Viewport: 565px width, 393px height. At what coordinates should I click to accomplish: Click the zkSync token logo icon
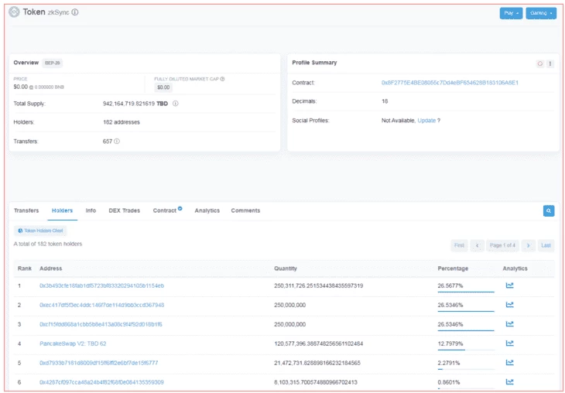(14, 12)
